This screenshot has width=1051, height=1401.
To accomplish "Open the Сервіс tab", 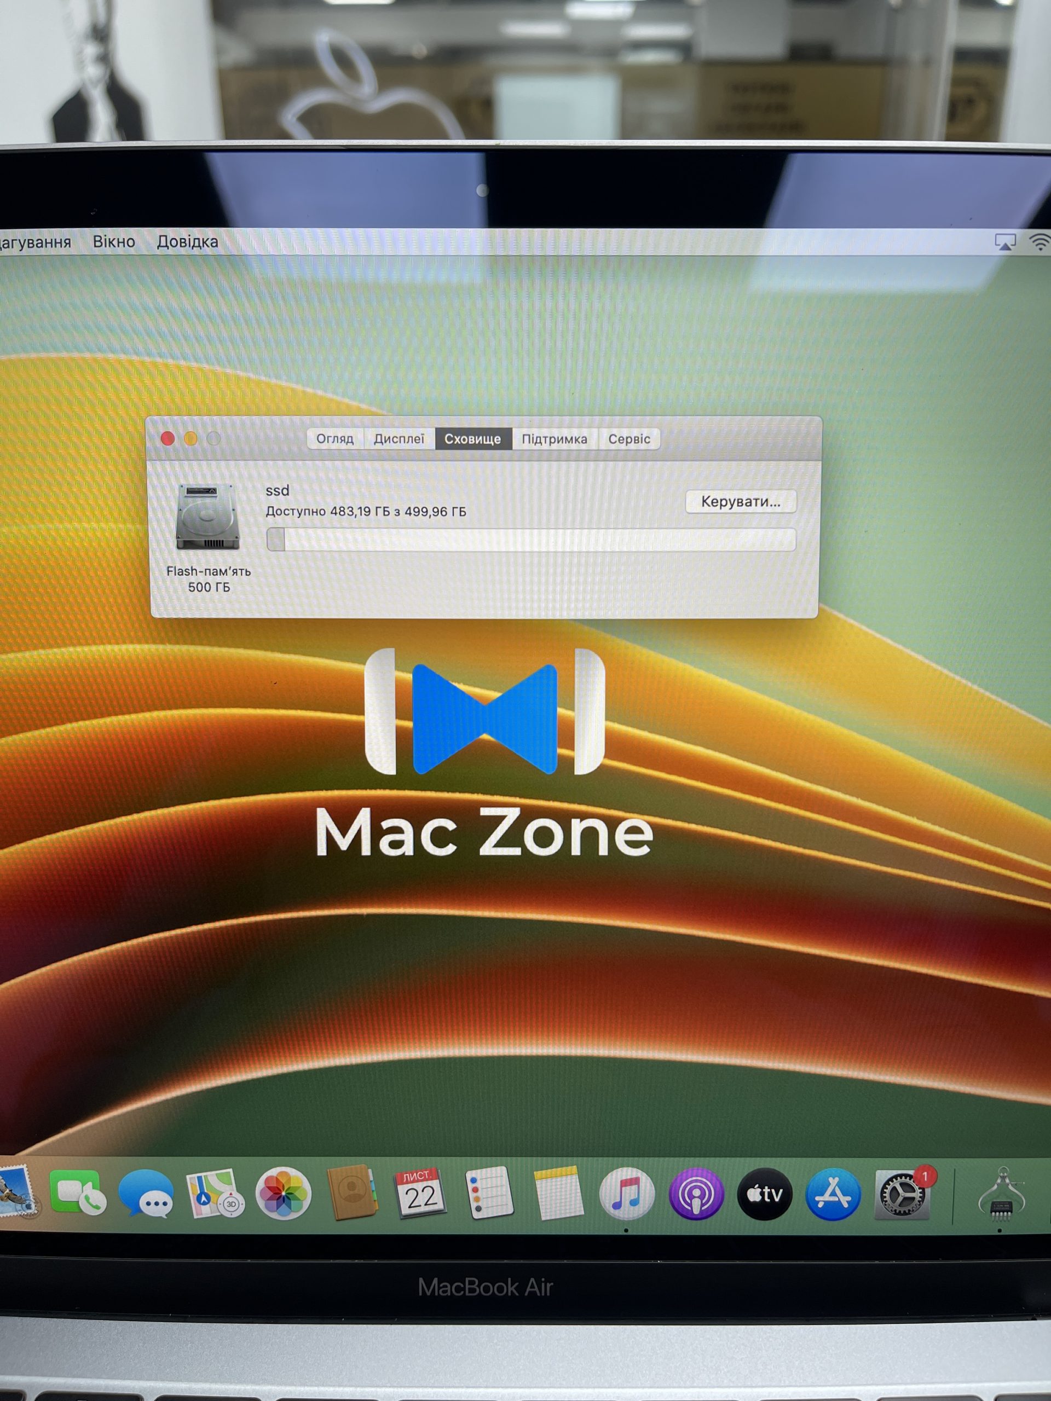I will point(629,438).
